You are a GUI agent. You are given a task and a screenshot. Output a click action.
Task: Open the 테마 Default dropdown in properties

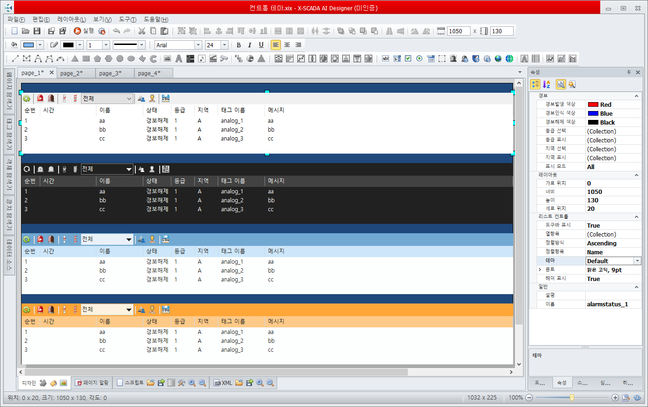[x=637, y=261]
